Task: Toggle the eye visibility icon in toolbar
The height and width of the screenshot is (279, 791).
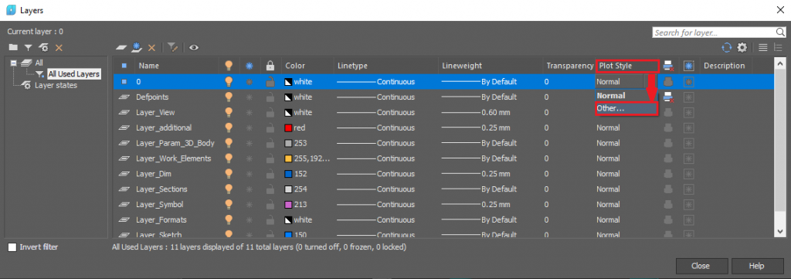Action: pos(194,47)
